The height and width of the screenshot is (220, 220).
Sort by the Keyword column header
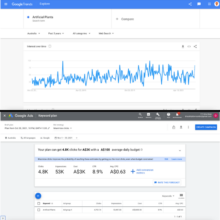48,203
